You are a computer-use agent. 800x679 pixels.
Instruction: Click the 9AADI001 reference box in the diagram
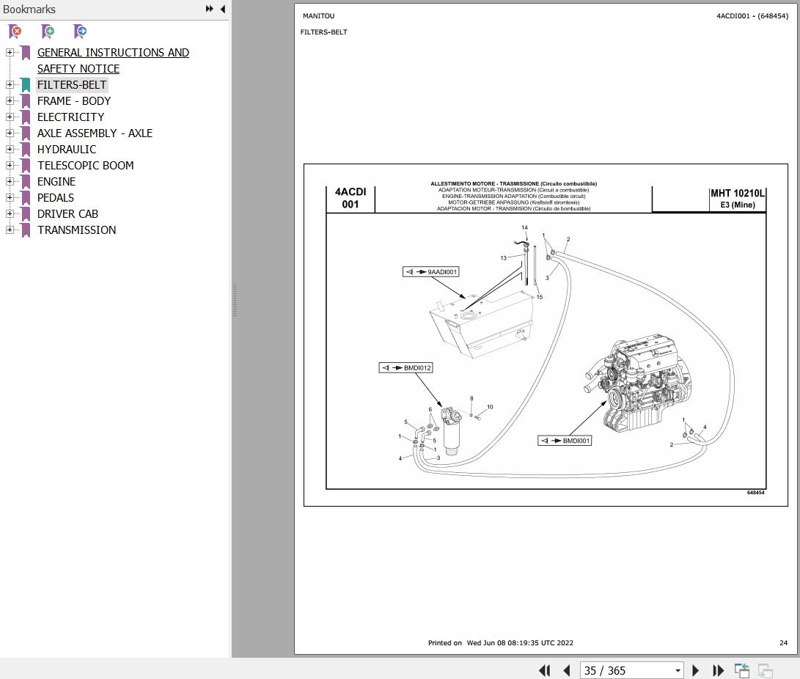[x=430, y=272]
